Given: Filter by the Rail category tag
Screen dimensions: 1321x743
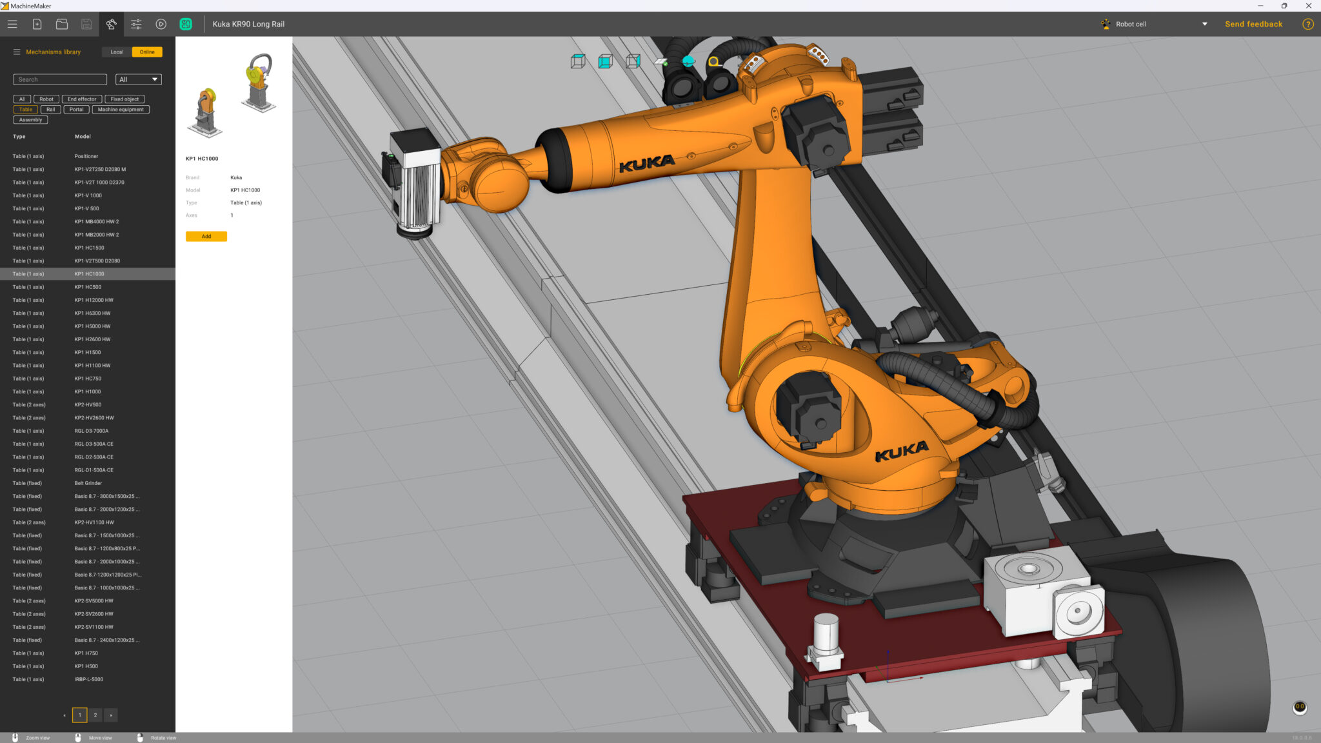Looking at the screenshot, I should click(50, 109).
